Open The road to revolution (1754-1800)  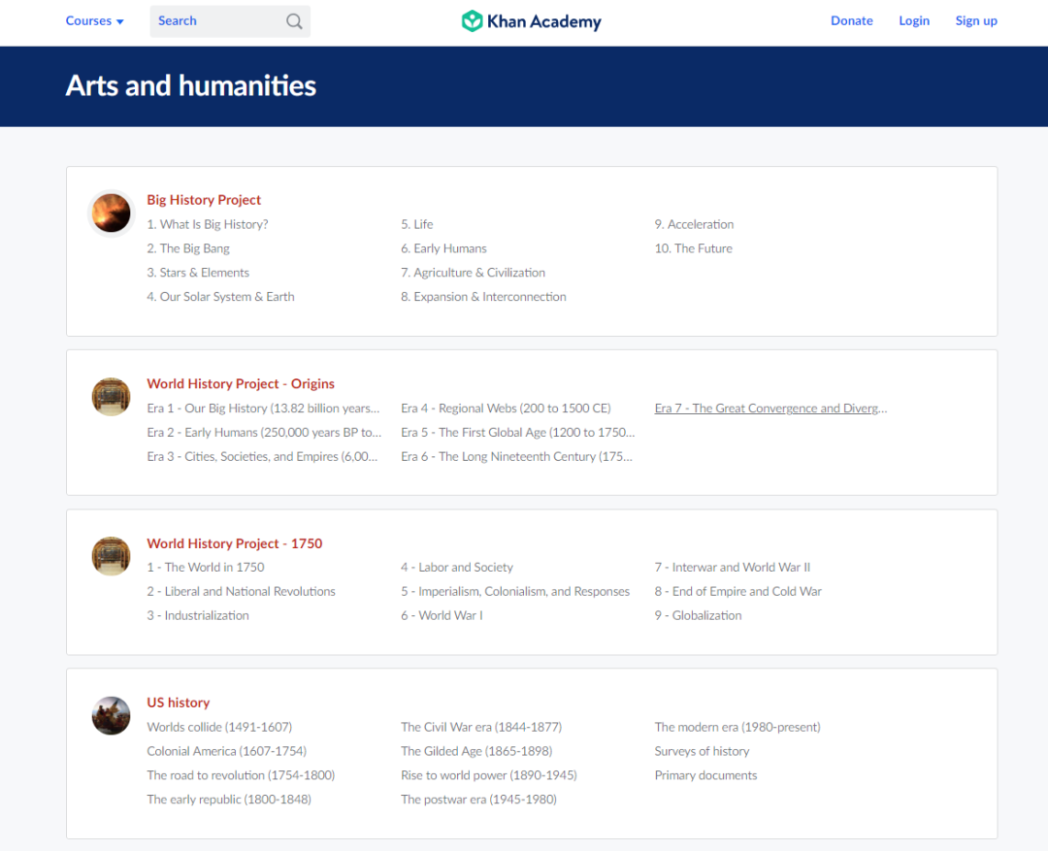pos(241,775)
